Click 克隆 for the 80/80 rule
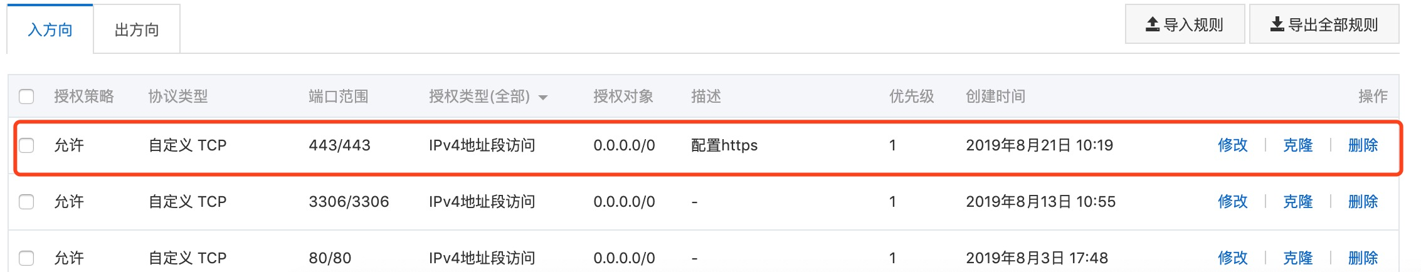The height and width of the screenshot is (272, 1421). point(1297,258)
